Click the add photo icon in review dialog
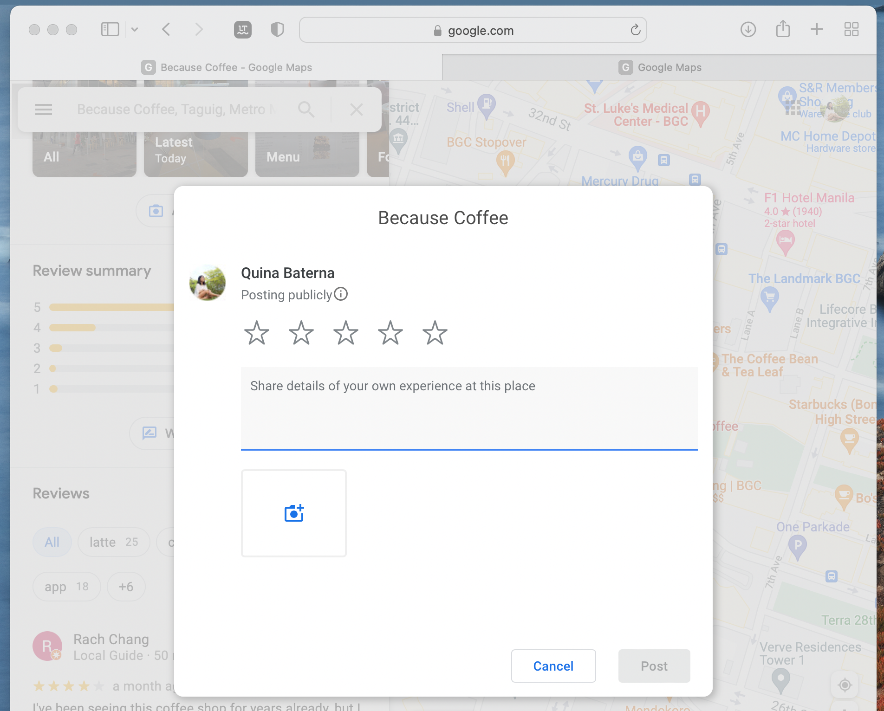Screen dimensions: 884x711 [293, 513]
